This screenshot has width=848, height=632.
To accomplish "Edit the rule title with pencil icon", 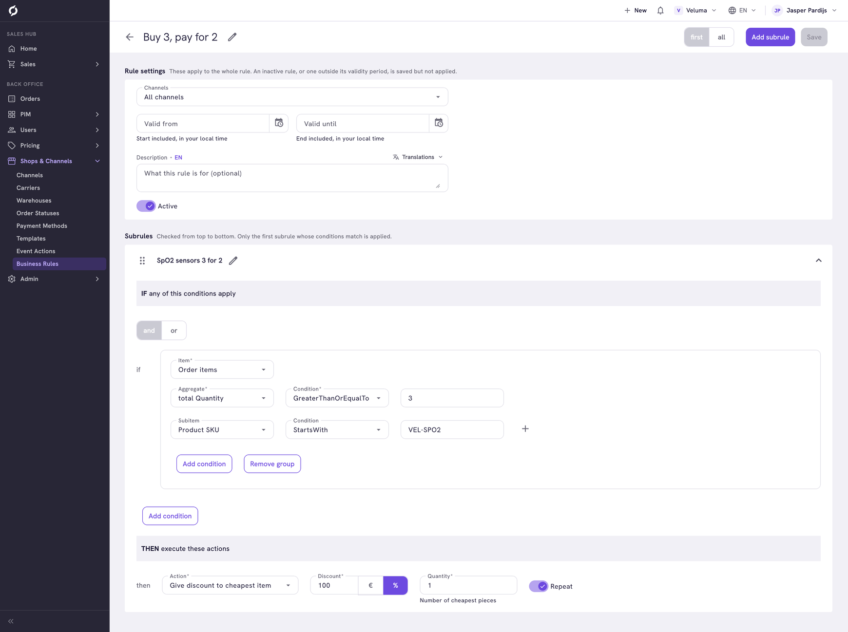I will tap(232, 37).
